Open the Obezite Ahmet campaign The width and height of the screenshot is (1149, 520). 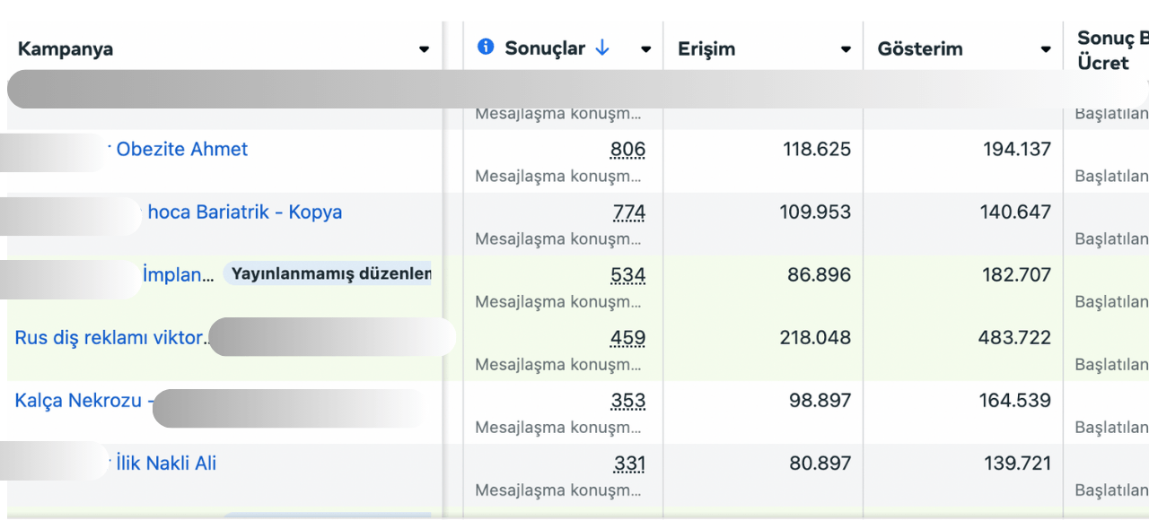182,150
